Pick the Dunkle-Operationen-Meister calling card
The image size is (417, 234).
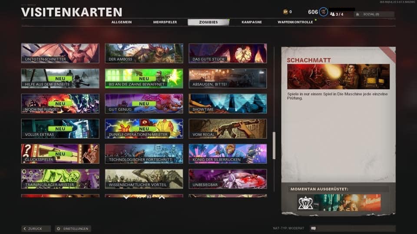pos(144,129)
